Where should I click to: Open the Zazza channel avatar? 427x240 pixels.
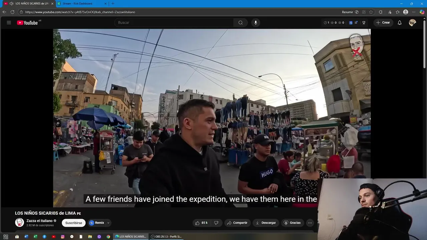click(x=20, y=223)
